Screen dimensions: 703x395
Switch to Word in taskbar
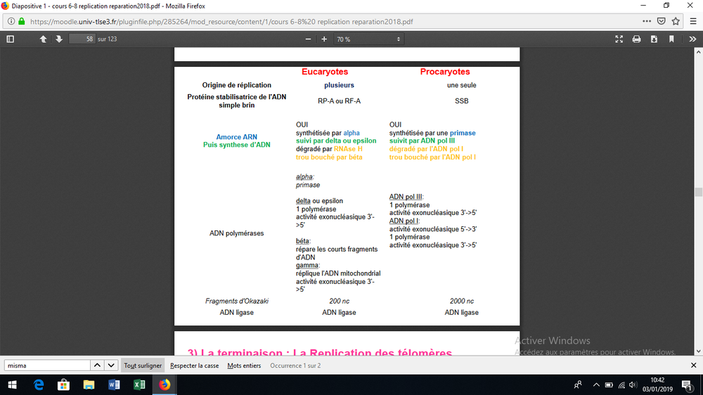[114, 384]
